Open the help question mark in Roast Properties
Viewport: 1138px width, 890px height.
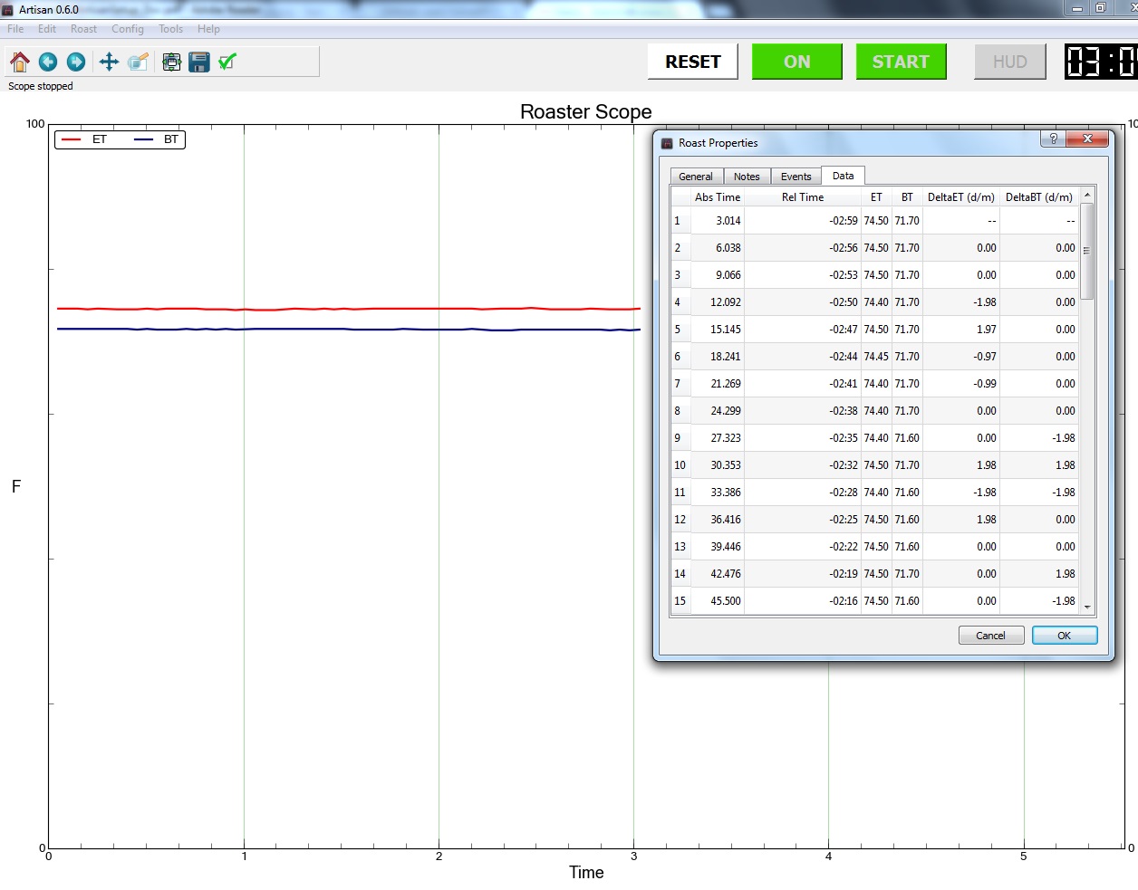click(x=1053, y=139)
